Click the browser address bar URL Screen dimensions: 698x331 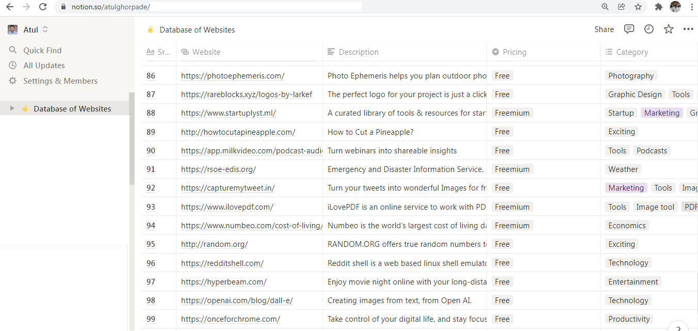[110, 7]
